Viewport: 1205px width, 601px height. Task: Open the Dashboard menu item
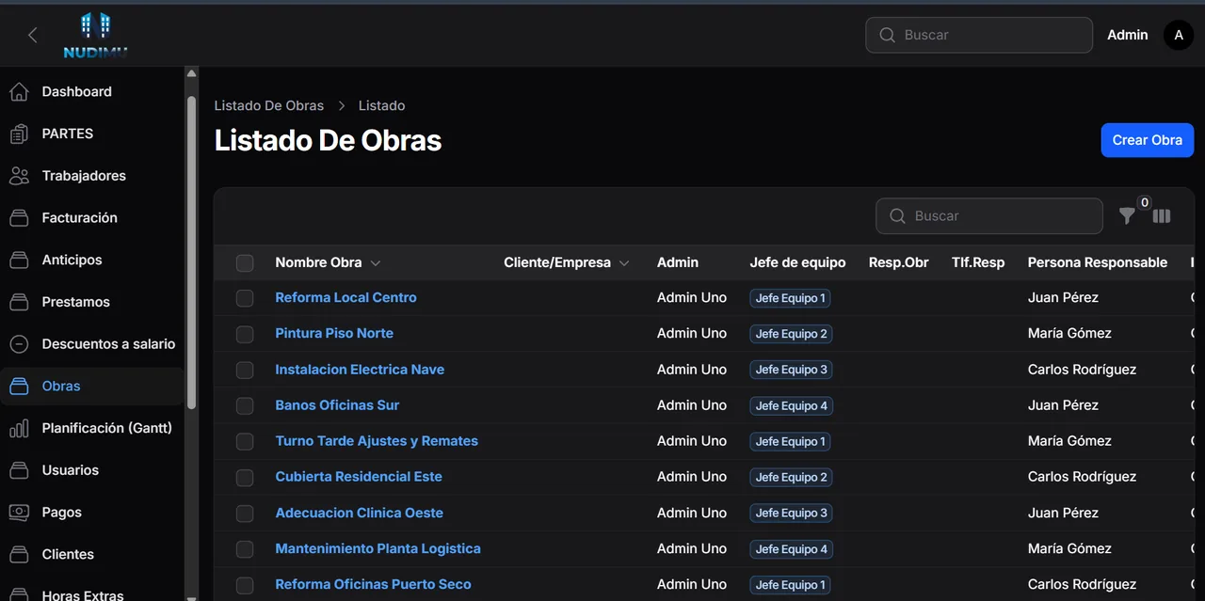92,91
